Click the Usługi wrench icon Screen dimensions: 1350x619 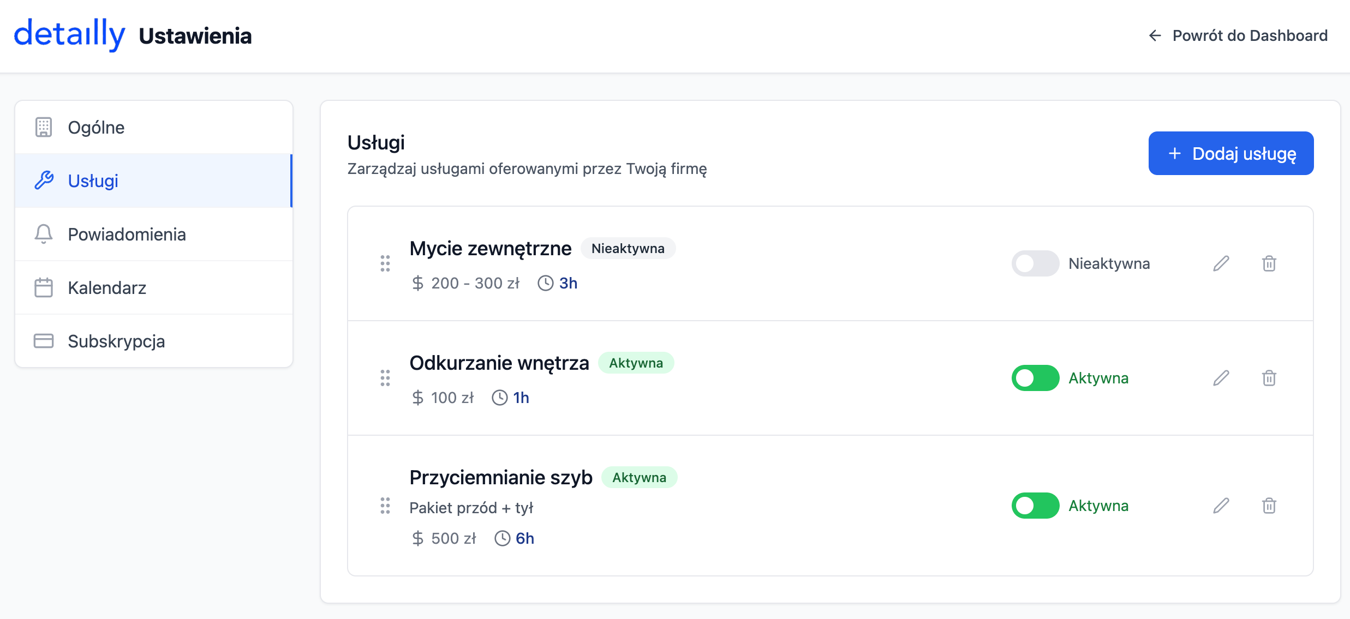[45, 181]
